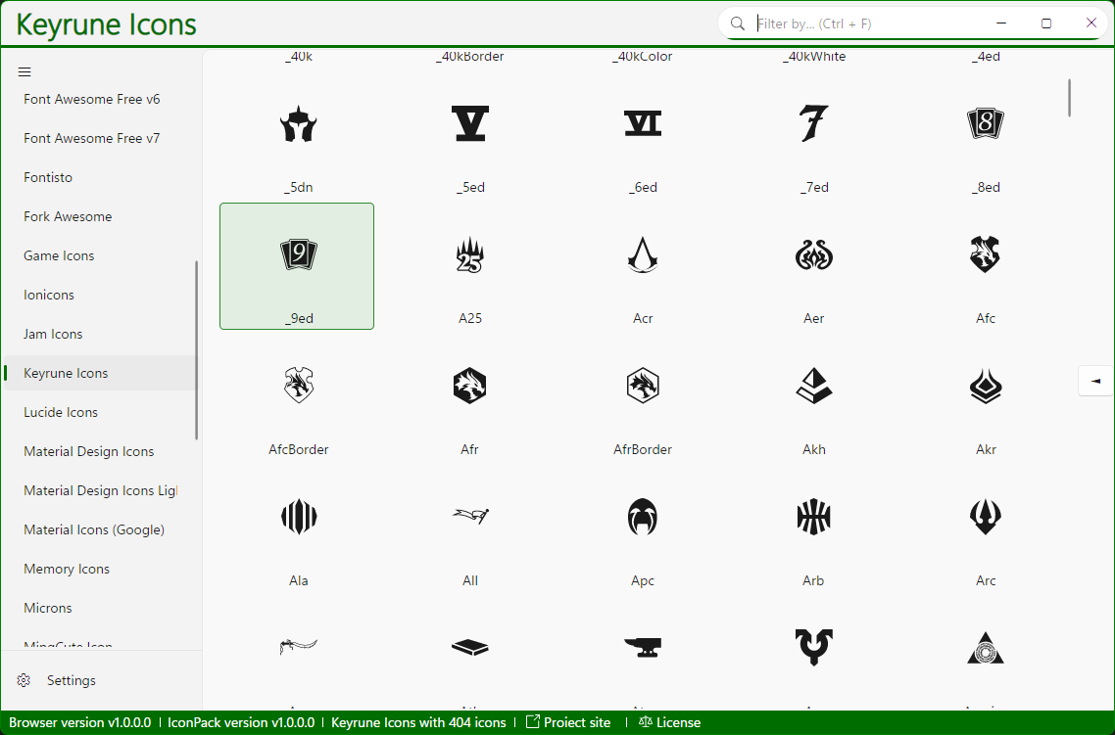Maximize the icon browser window
The height and width of the screenshot is (735, 1115).
tap(1046, 23)
